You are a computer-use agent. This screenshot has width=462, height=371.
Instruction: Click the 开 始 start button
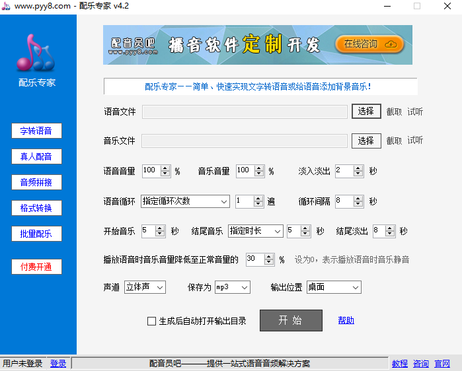click(x=290, y=320)
